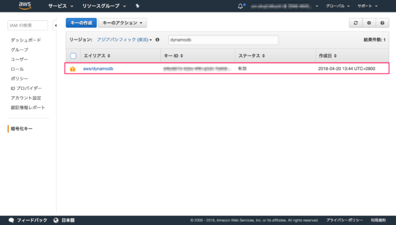Click the feedback speech bubble icon

click(11, 220)
